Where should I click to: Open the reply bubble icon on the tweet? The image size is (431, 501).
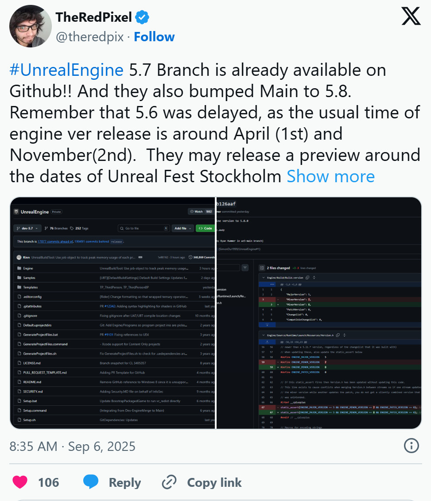pos(91,482)
